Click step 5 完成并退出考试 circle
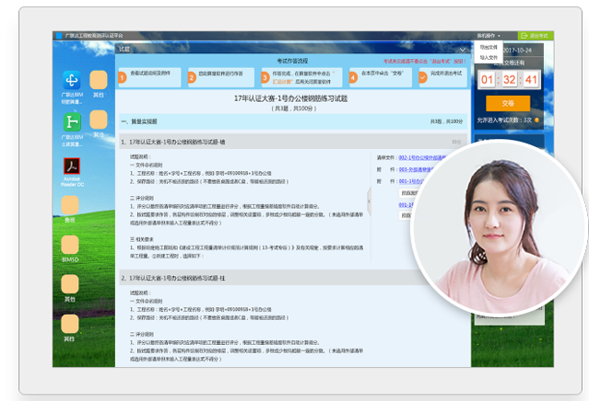Screen dimensions: 589x401 point(422,77)
